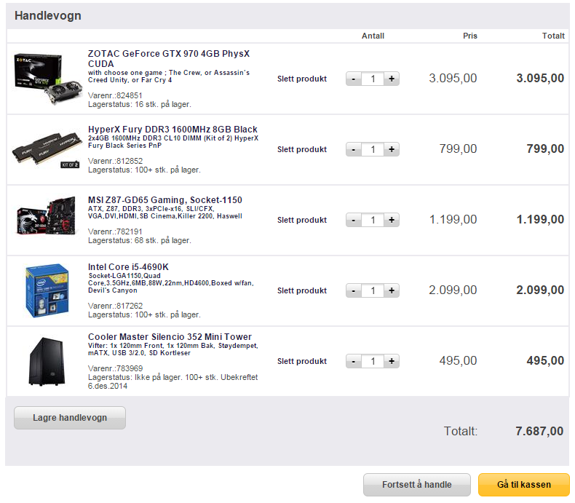Click bold total 3.095,00 in ZOTAC row

click(540, 78)
